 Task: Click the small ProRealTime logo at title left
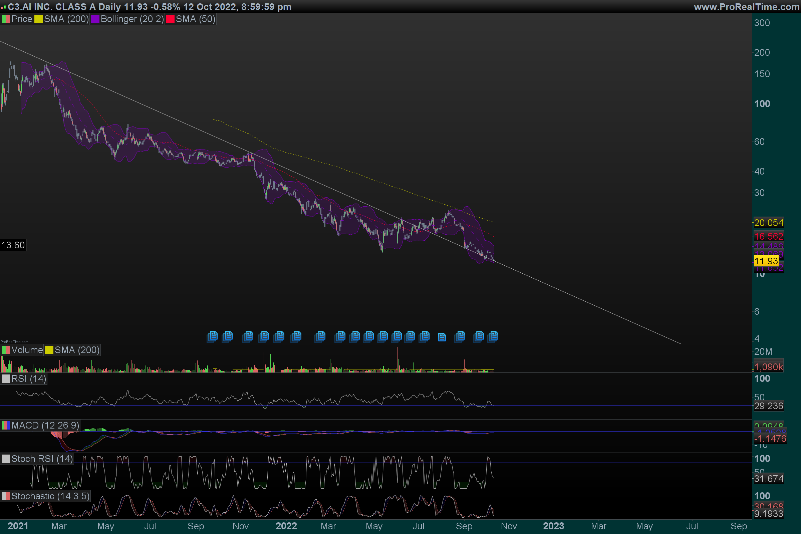pos(3,7)
